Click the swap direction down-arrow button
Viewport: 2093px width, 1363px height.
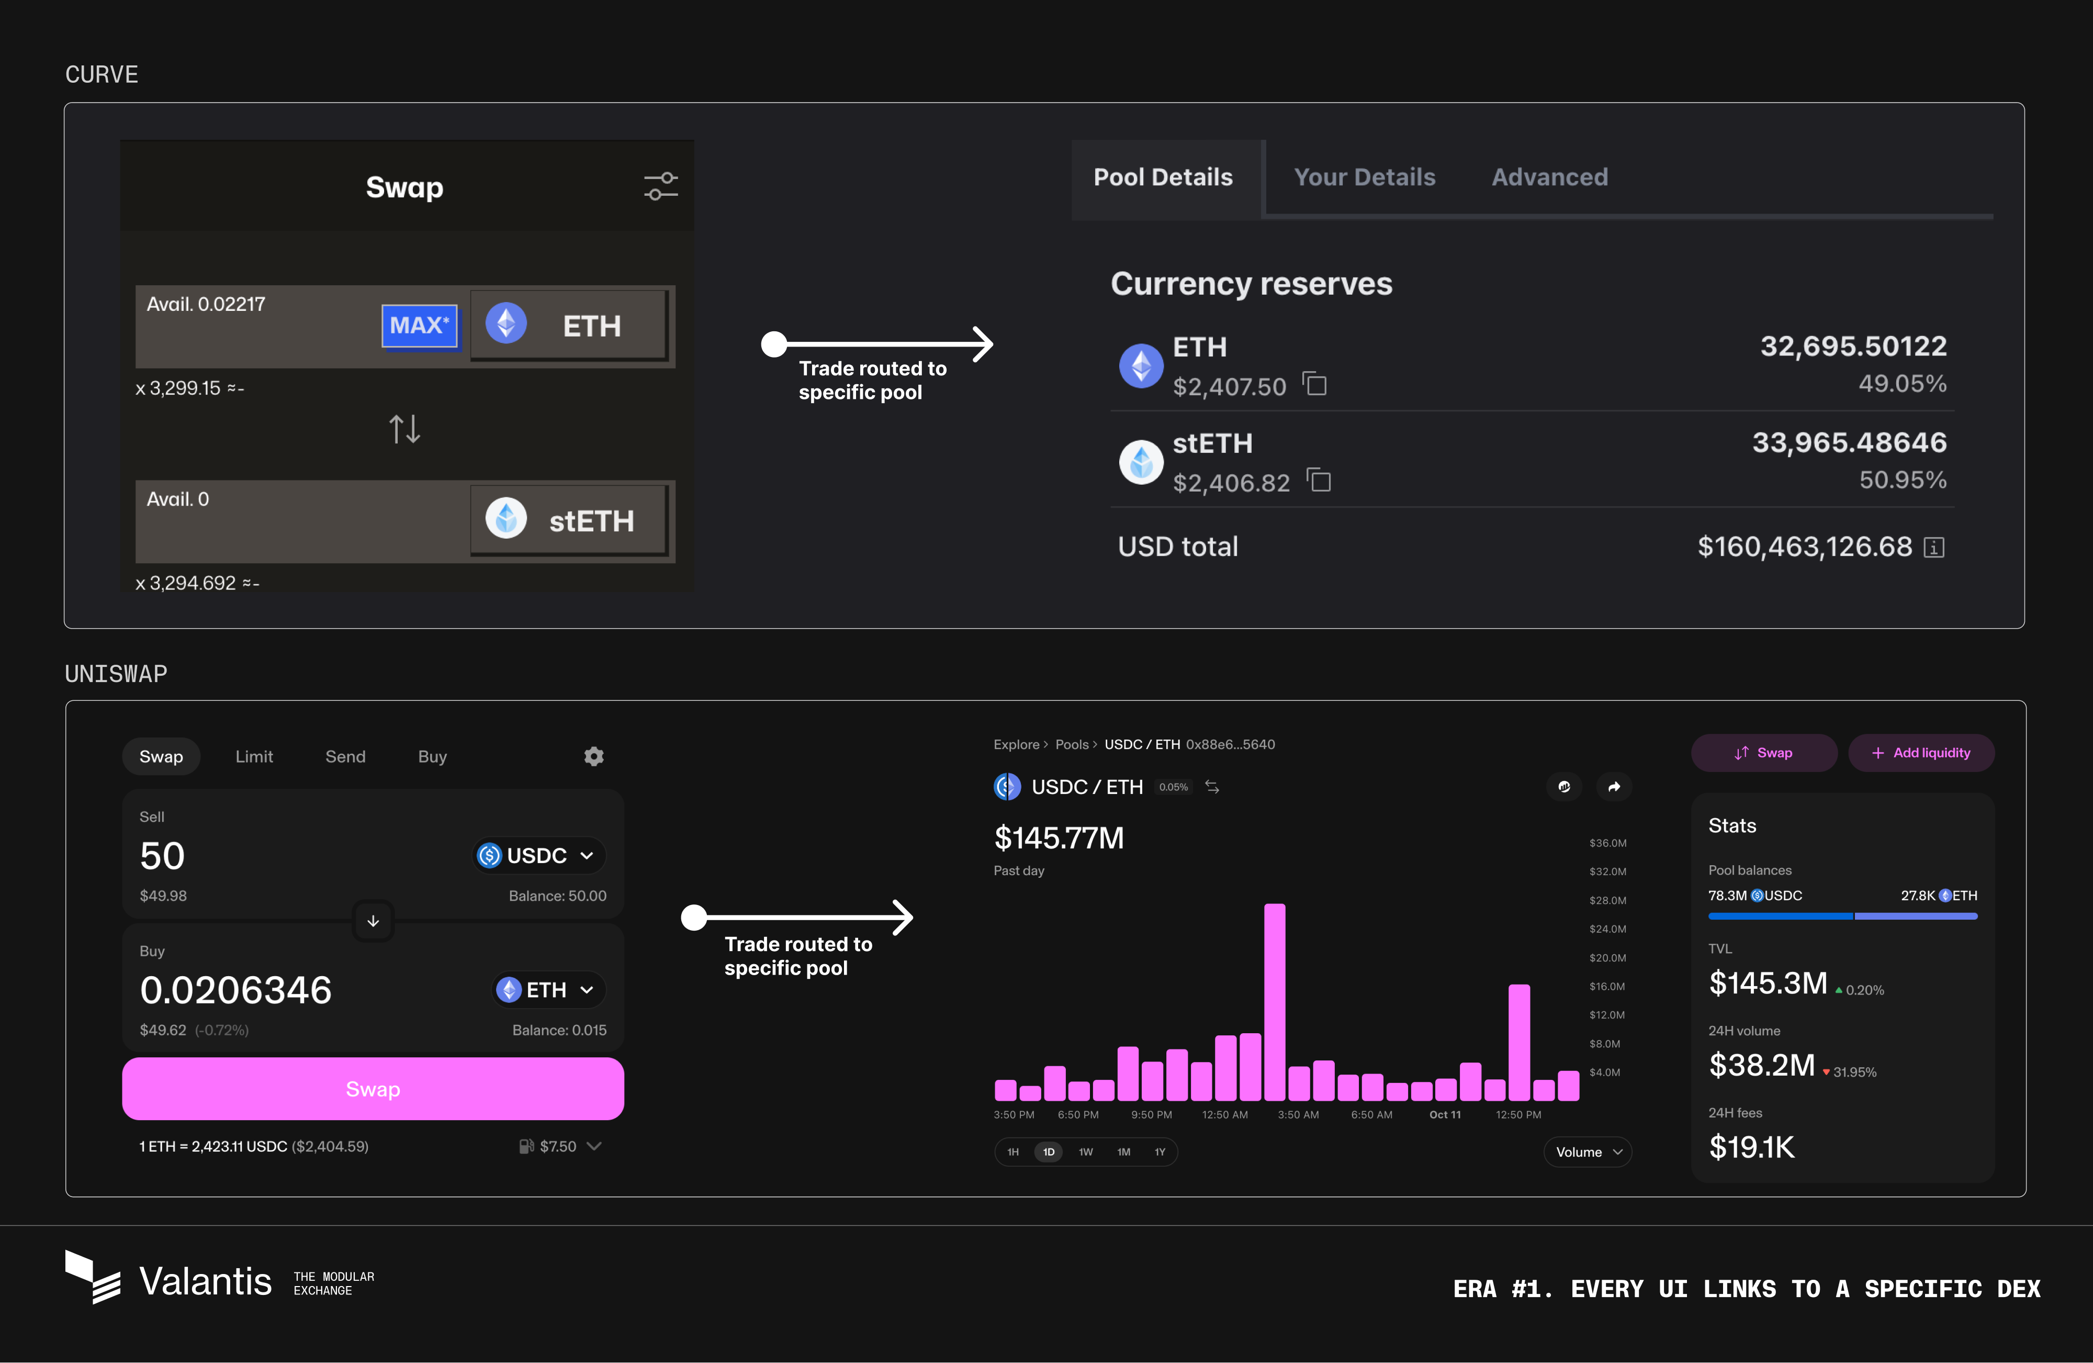(373, 921)
